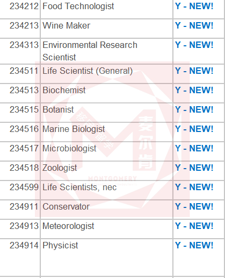Click code 234913 for Meteorologist
Viewport: 225px width, 278px height.
tap(24, 226)
